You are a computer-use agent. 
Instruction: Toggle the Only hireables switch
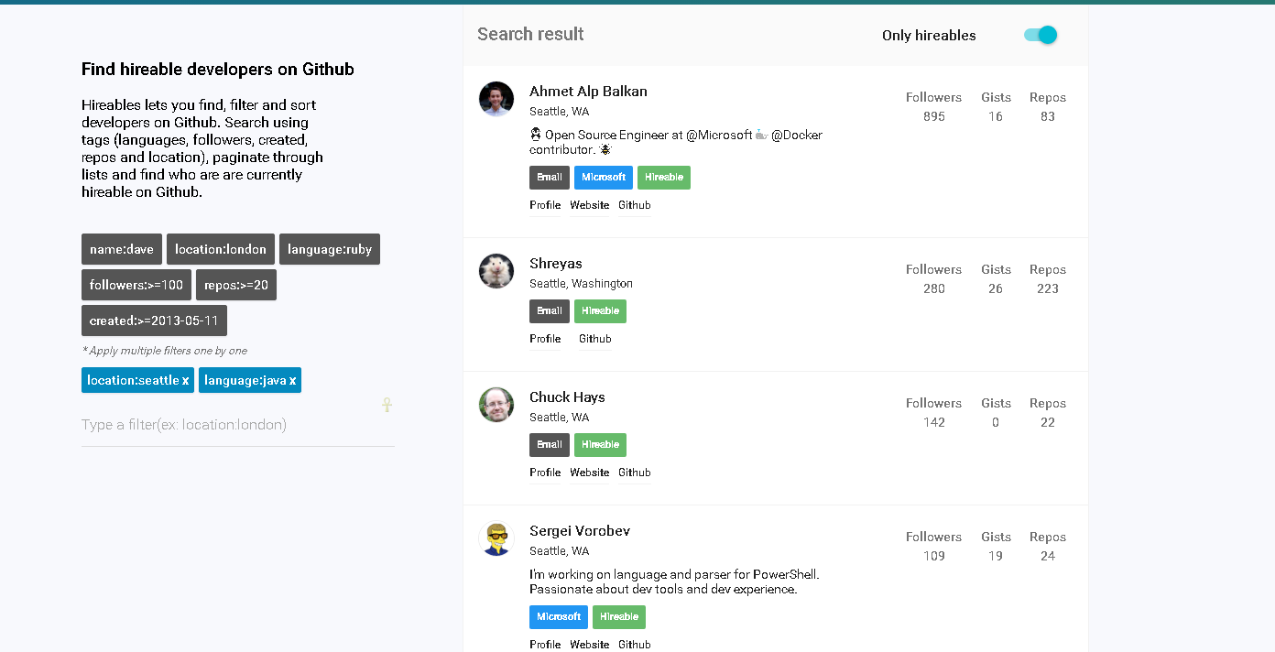click(1039, 34)
